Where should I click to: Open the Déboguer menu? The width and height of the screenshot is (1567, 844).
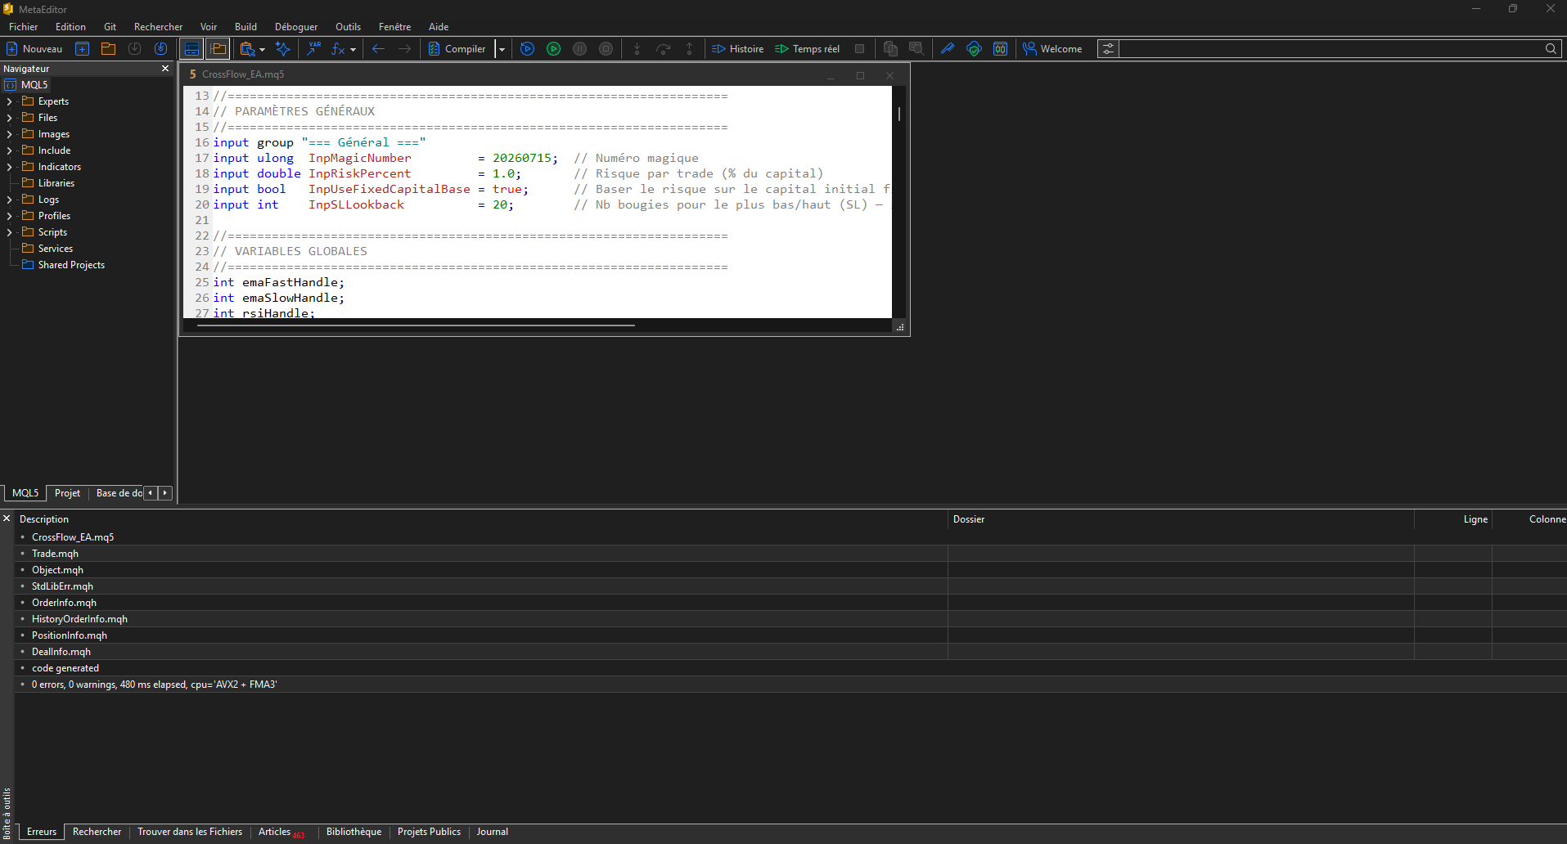click(x=296, y=27)
